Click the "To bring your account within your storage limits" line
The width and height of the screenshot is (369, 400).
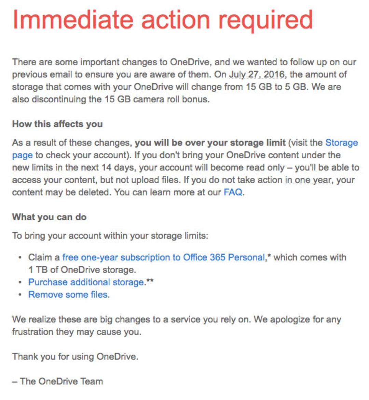(x=110, y=236)
